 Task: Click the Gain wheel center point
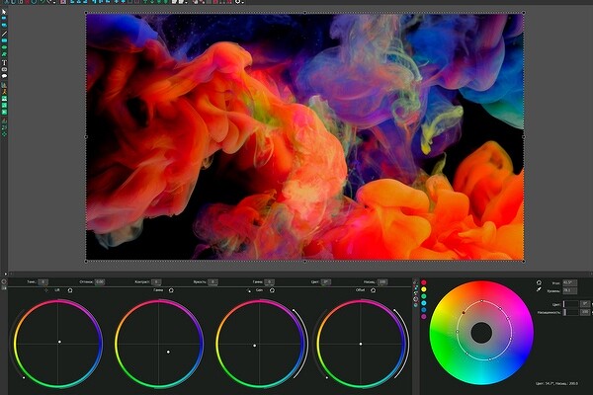tap(255, 345)
